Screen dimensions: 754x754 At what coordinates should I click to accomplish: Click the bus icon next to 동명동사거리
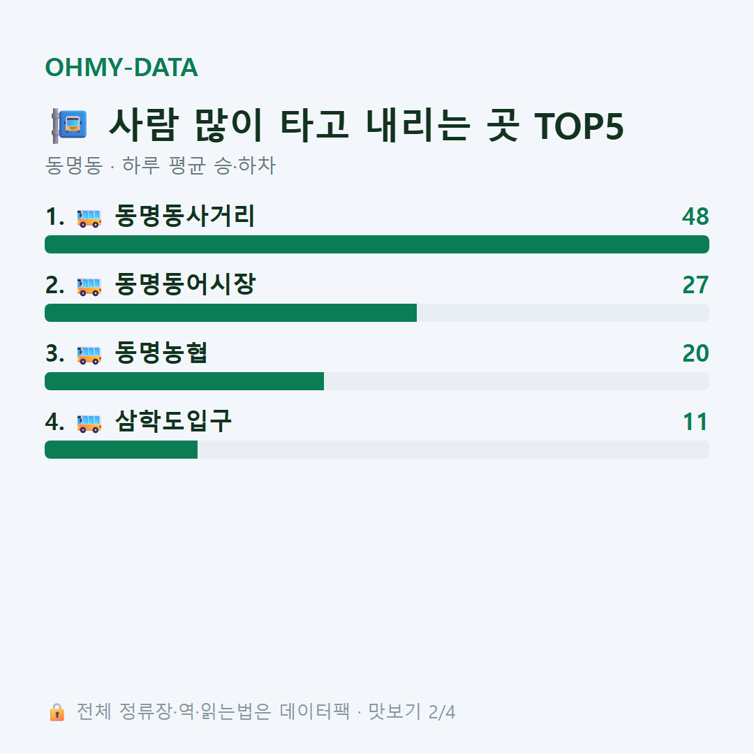point(89,219)
